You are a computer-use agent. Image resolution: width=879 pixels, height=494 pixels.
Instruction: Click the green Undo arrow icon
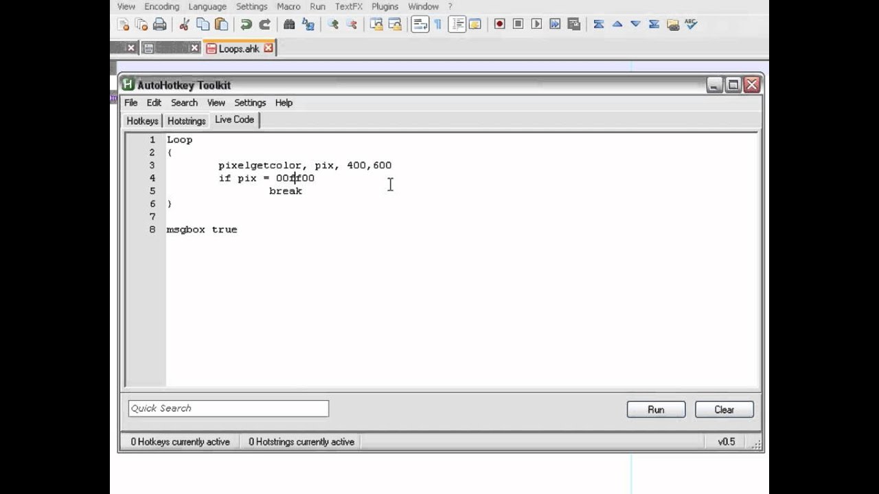coord(246,25)
